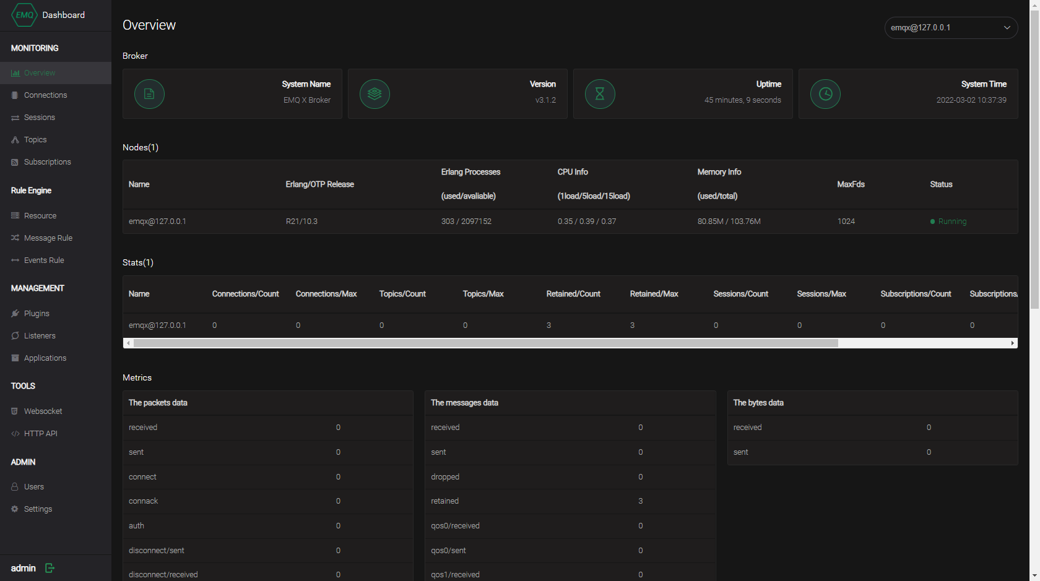This screenshot has width=1040, height=581.
Task: Click the Websocket tool icon
Action: [14, 411]
